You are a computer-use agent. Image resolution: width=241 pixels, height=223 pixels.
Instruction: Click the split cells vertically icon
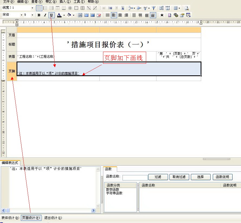coord(161,8)
